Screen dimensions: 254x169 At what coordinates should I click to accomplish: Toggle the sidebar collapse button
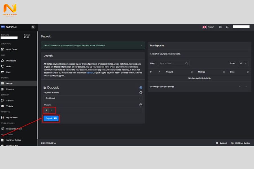coord(33,27)
